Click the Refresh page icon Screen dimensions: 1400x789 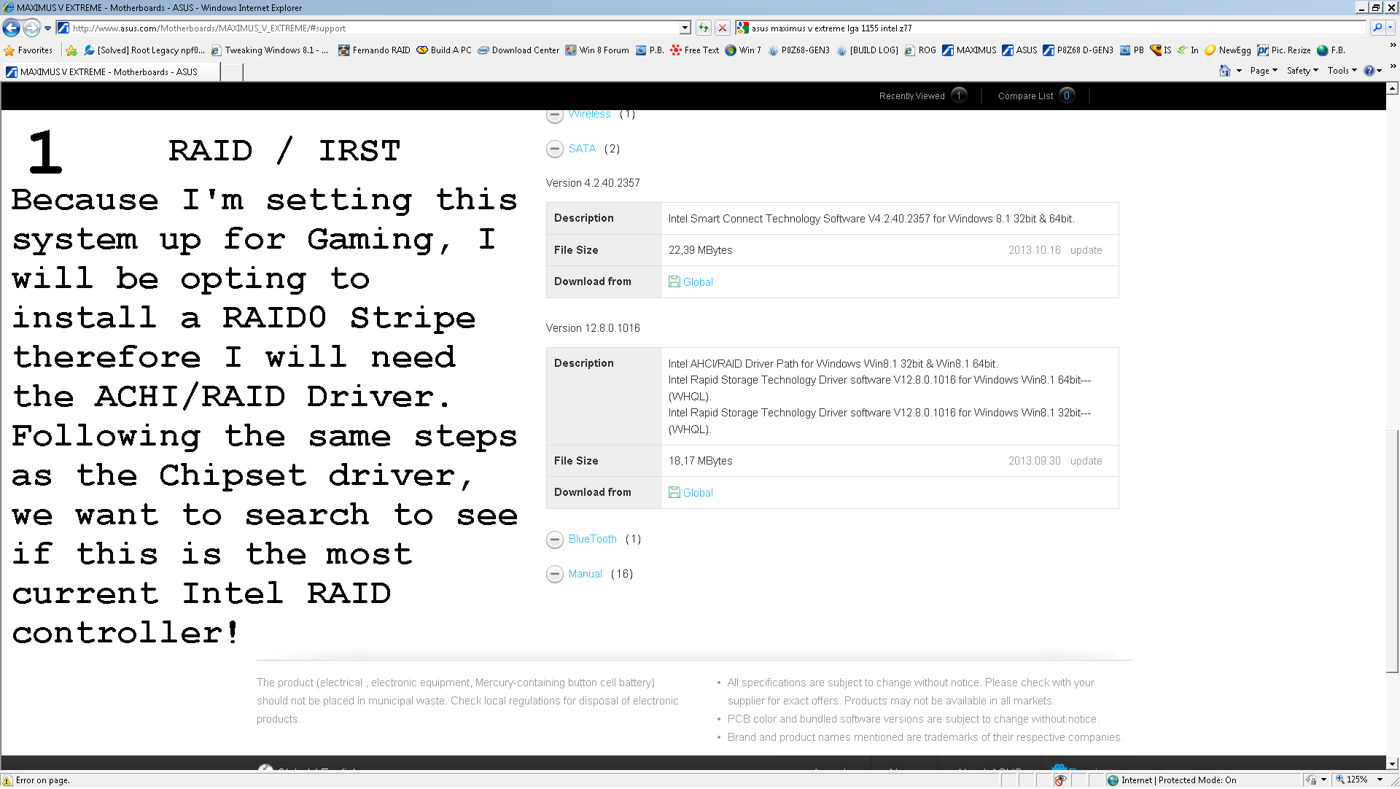coord(704,28)
